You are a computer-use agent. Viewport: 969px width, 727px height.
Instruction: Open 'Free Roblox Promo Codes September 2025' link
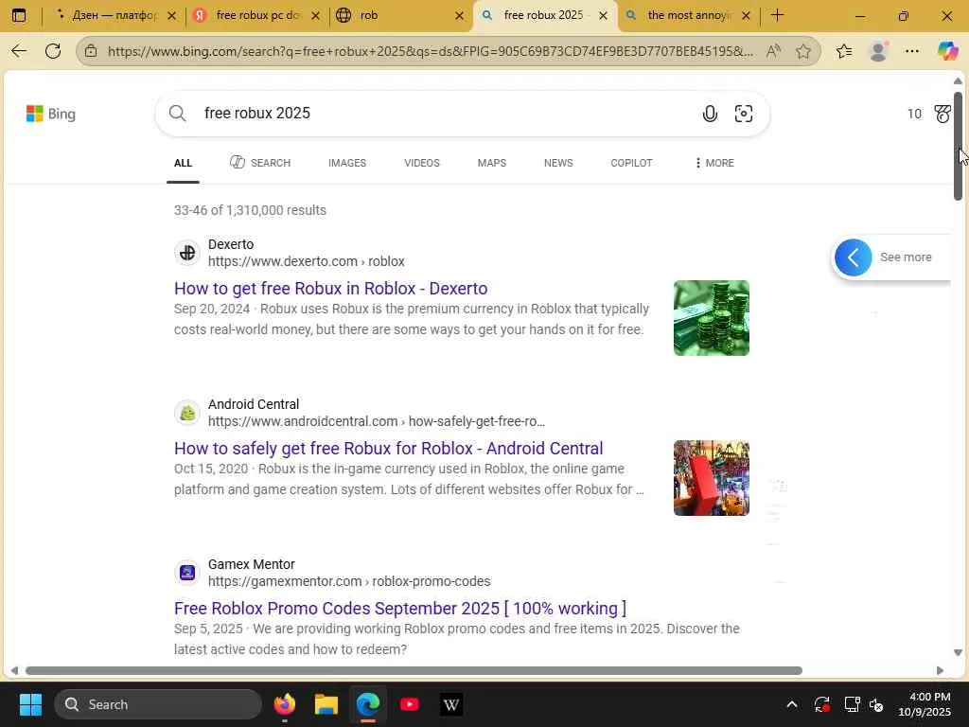tap(400, 609)
